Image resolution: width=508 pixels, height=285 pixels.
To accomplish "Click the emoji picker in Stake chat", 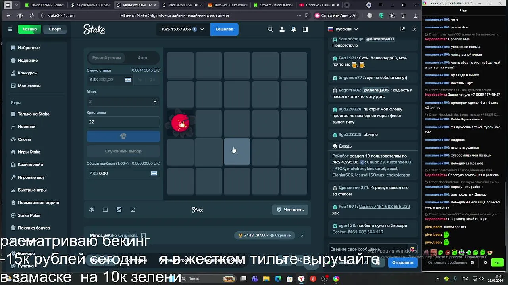I will coord(412,249).
